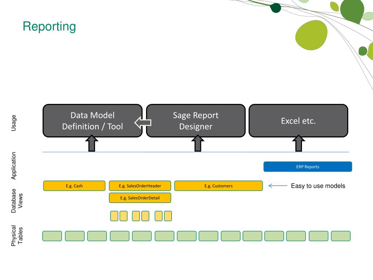Click the up arrow under Data Model box
373x280 pixels.
[92, 143]
